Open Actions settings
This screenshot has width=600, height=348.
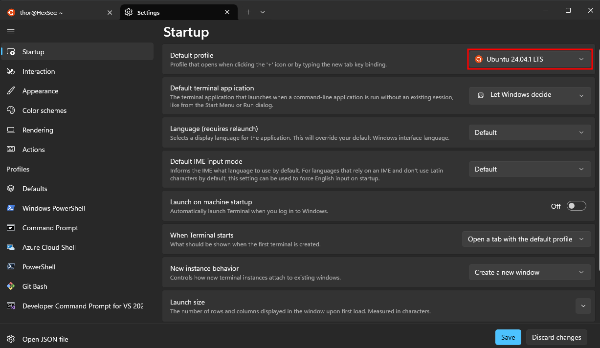(77, 150)
